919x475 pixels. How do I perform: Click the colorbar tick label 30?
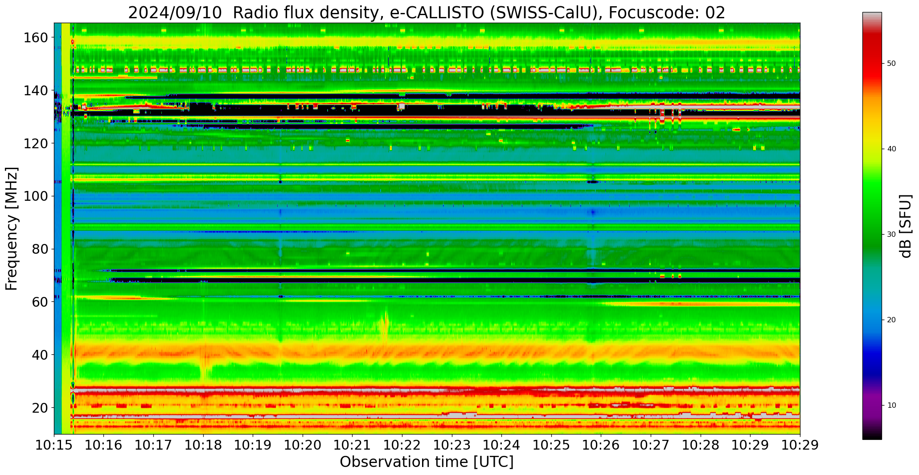click(x=891, y=235)
